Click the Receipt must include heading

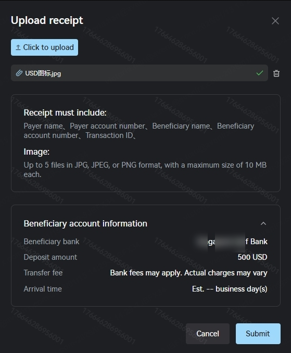65,112
